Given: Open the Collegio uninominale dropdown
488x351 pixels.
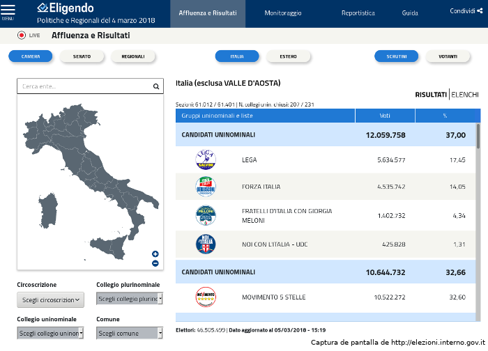Looking at the screenshot, I should pyautogui.click(x=50, y=333).
